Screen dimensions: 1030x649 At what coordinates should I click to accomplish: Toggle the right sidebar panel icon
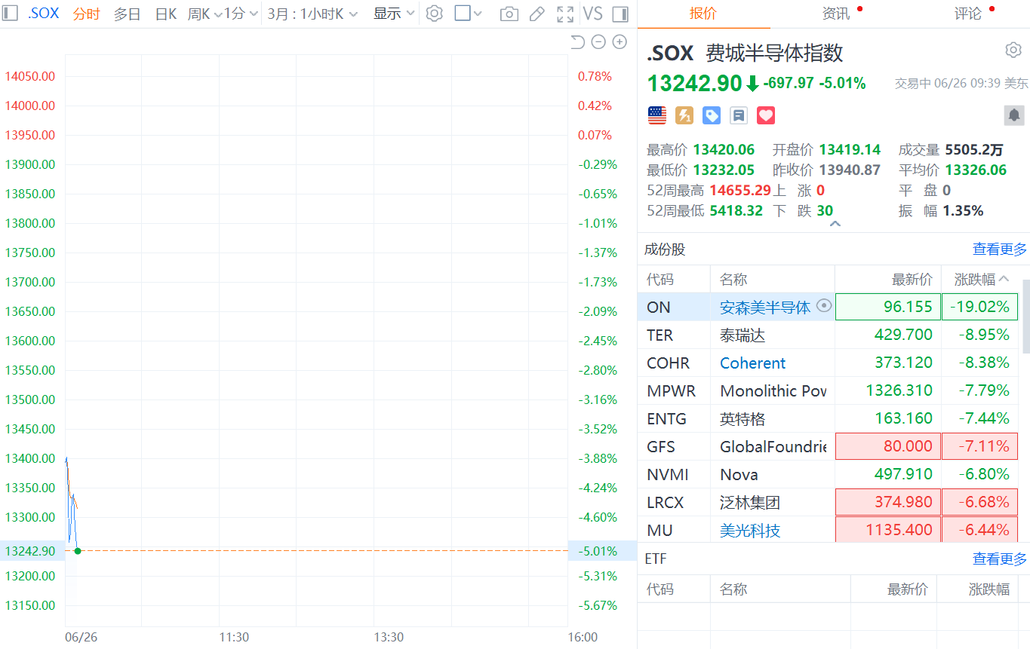pos(620,14)
